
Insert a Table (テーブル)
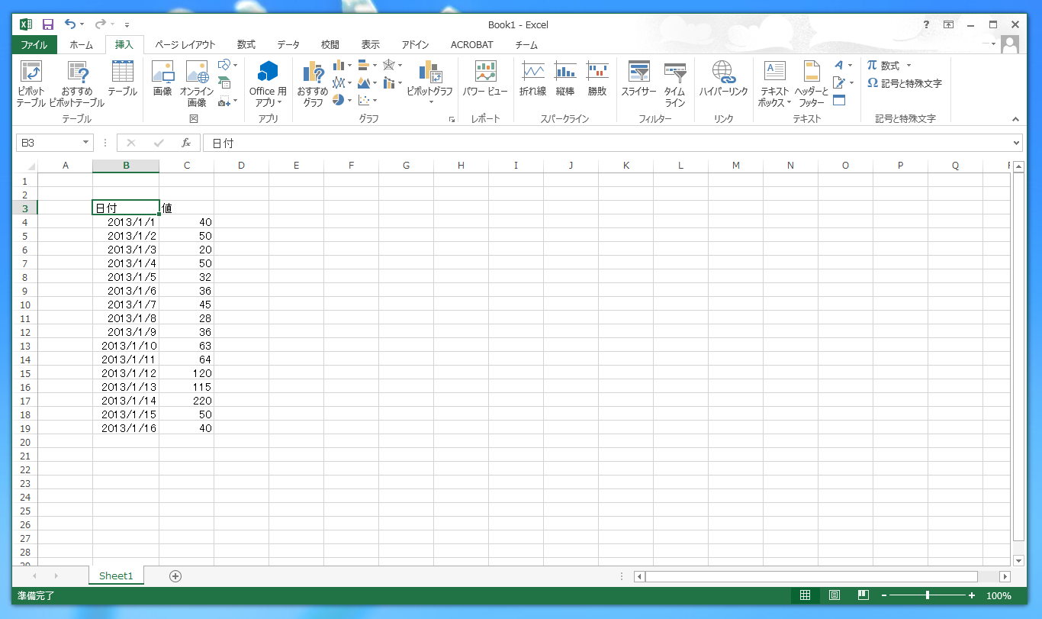pyautogui.click(x=122, y=79)
